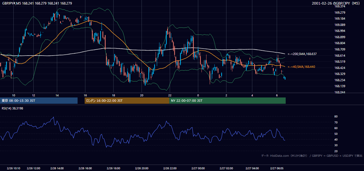Image resolution: width=364 pixels, height=171 pixels.
Task: Click price axis label 168.329
Action: coord(340,74)
